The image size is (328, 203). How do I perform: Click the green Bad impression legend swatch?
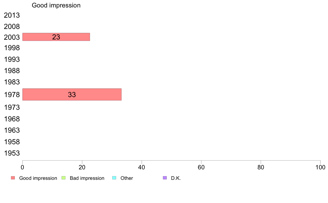(x=64, y=178)
